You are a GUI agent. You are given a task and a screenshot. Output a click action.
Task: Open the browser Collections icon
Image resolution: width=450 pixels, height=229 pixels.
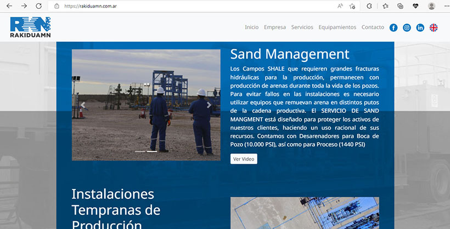pyautogui.click(x=401, y=6)
